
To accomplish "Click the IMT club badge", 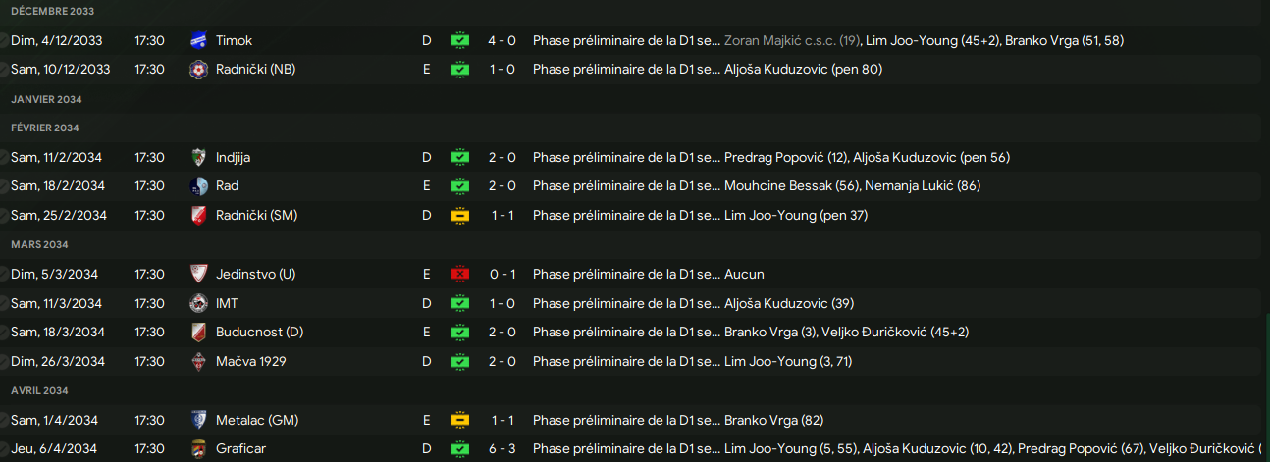I will 199,303.
